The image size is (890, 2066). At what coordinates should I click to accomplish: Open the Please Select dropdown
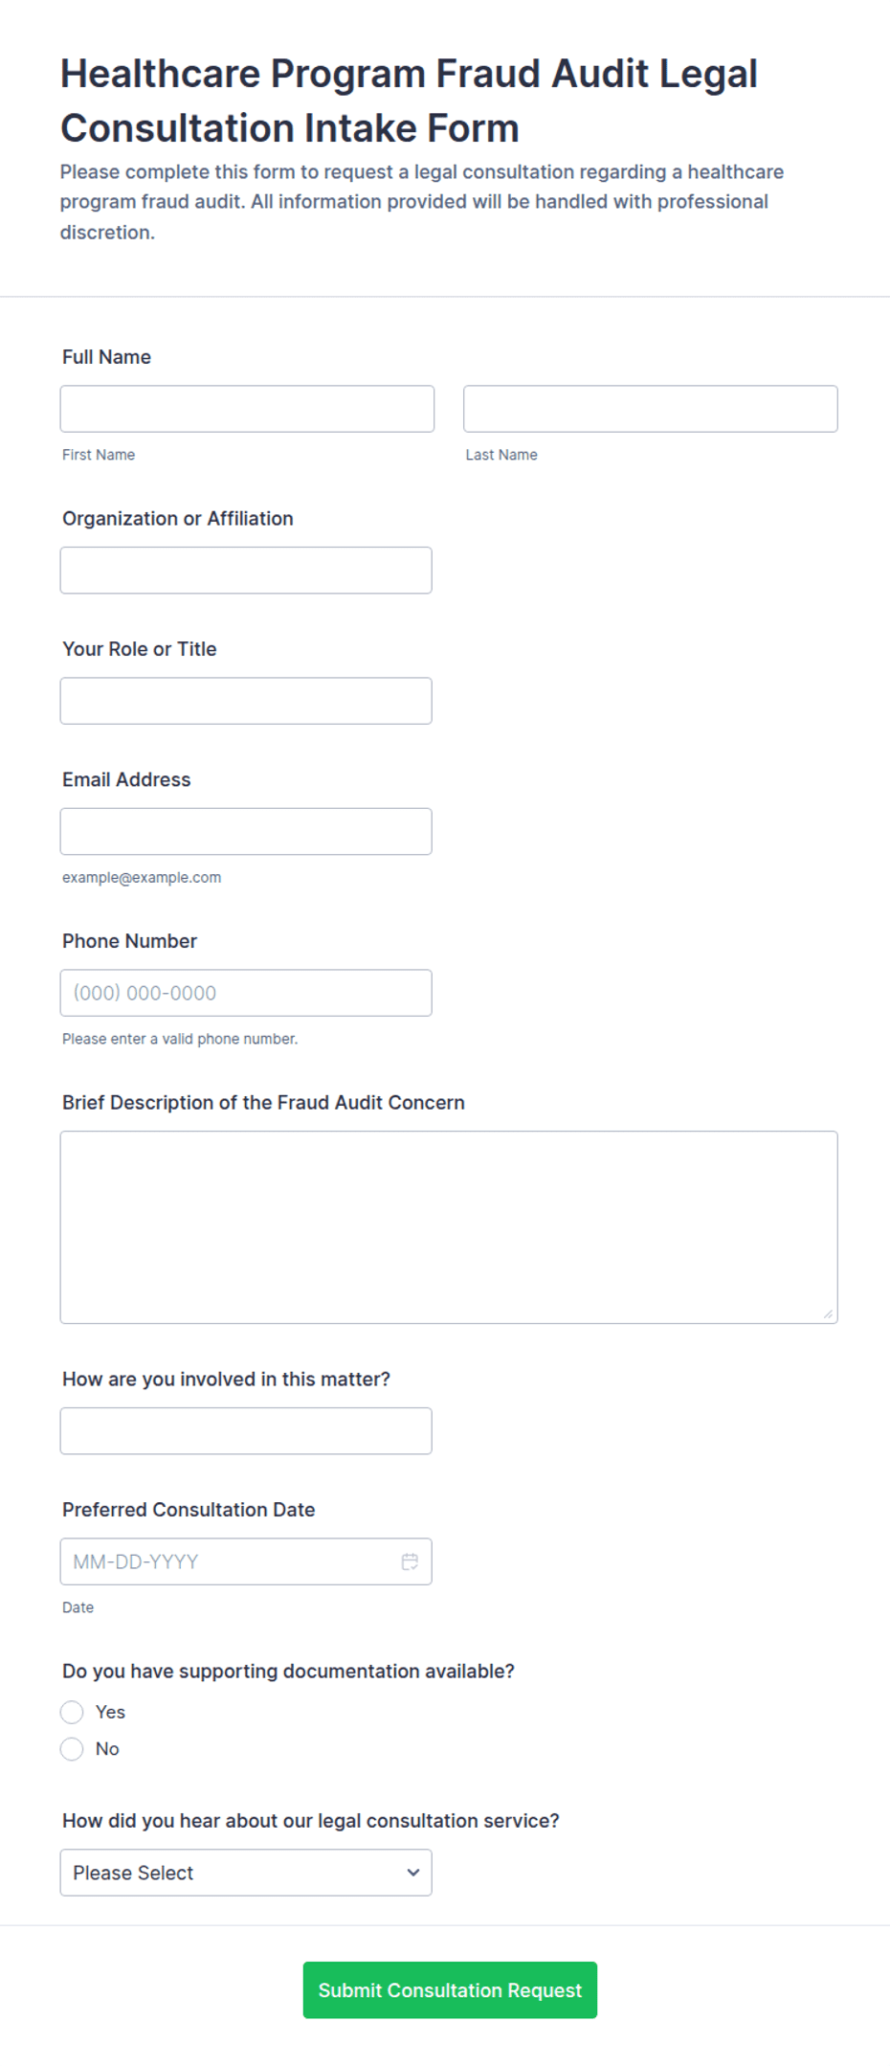(246, 1873)
